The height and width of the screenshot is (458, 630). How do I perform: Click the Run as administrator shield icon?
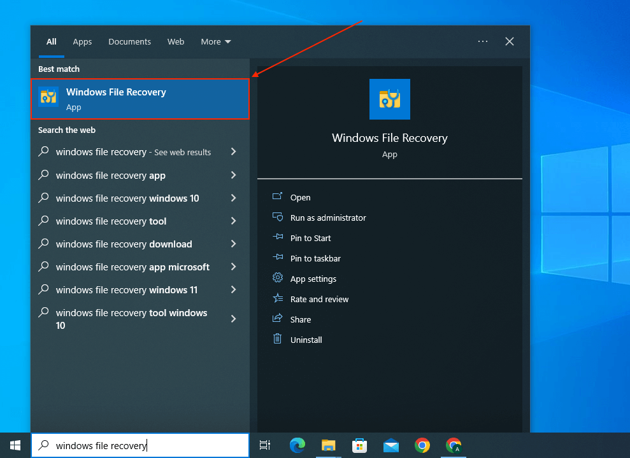pos(277,218)
